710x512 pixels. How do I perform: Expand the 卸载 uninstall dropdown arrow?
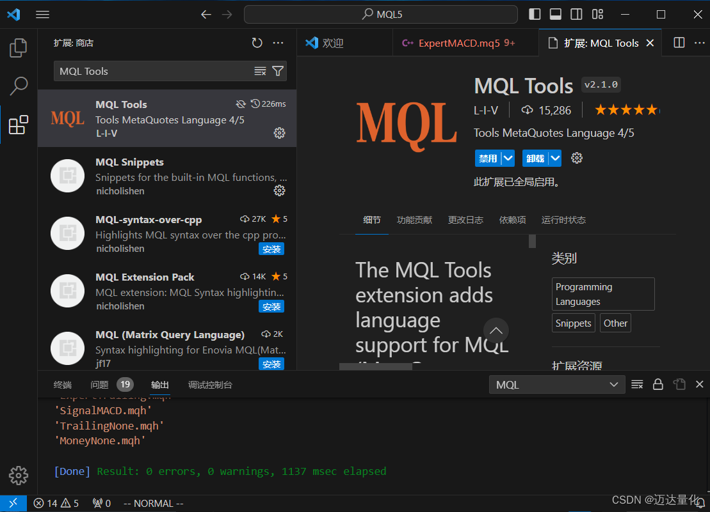coord(555,158)
